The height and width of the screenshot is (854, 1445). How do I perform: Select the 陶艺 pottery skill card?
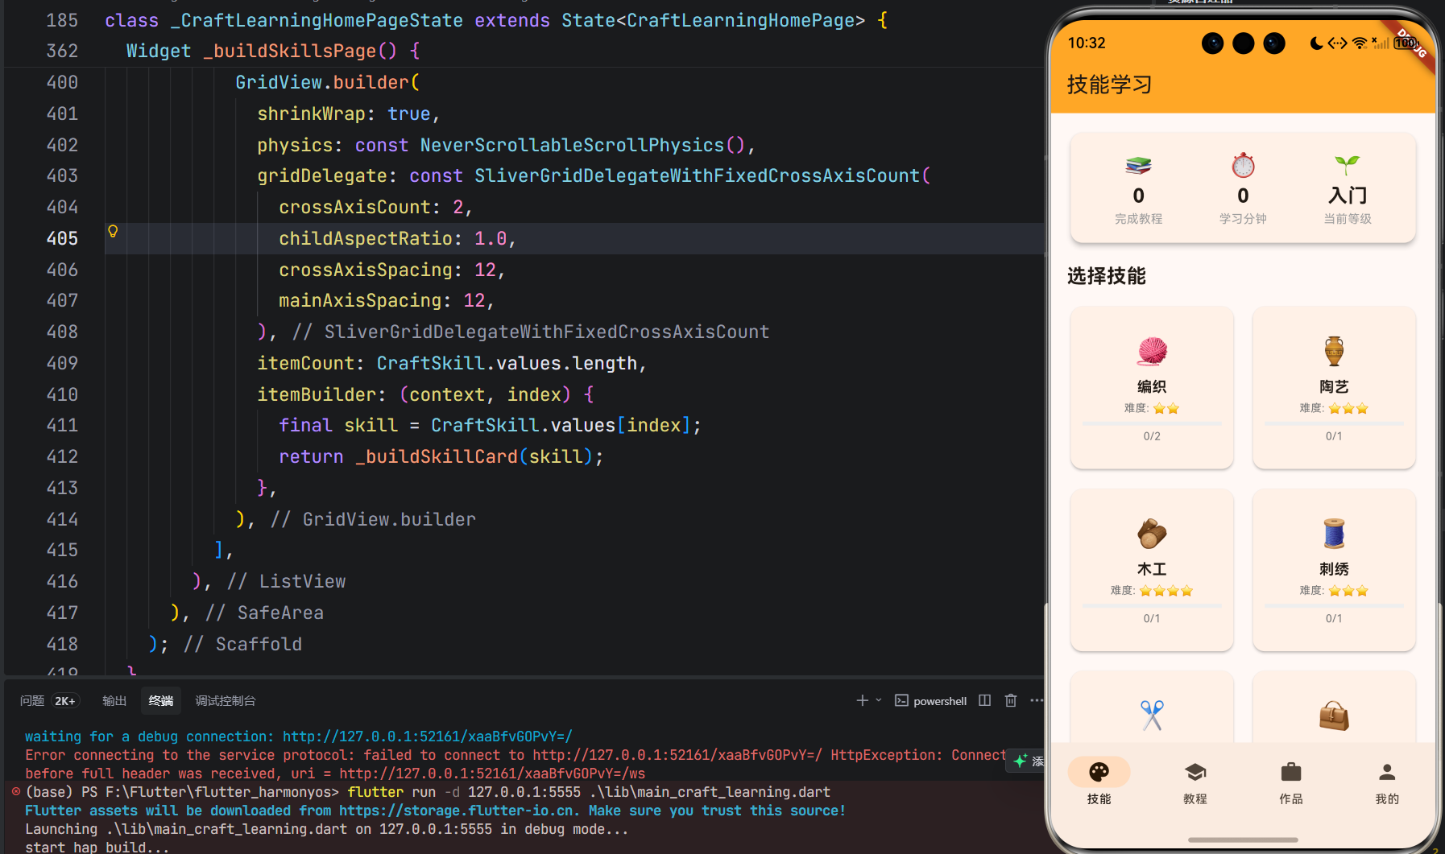tap(1334, 387)
